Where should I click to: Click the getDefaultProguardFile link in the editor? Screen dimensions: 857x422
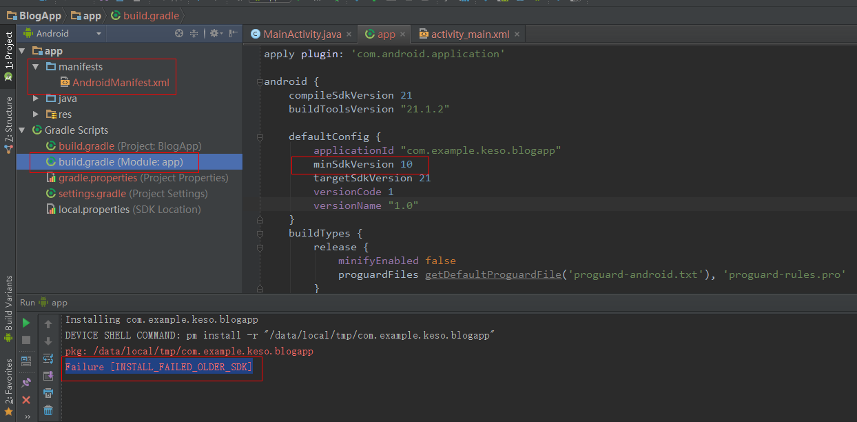pyautogui.click(x=493, y=274)
